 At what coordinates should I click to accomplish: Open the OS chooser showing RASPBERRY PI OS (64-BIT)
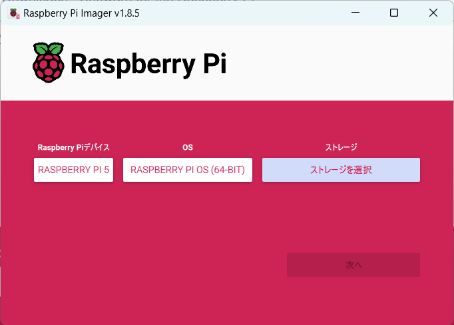[x=188, y=170]
